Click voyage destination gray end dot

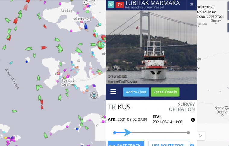pyautogui.click(x=188, y=132)
